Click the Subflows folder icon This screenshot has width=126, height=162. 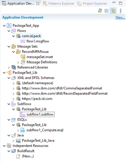[14, 104]
